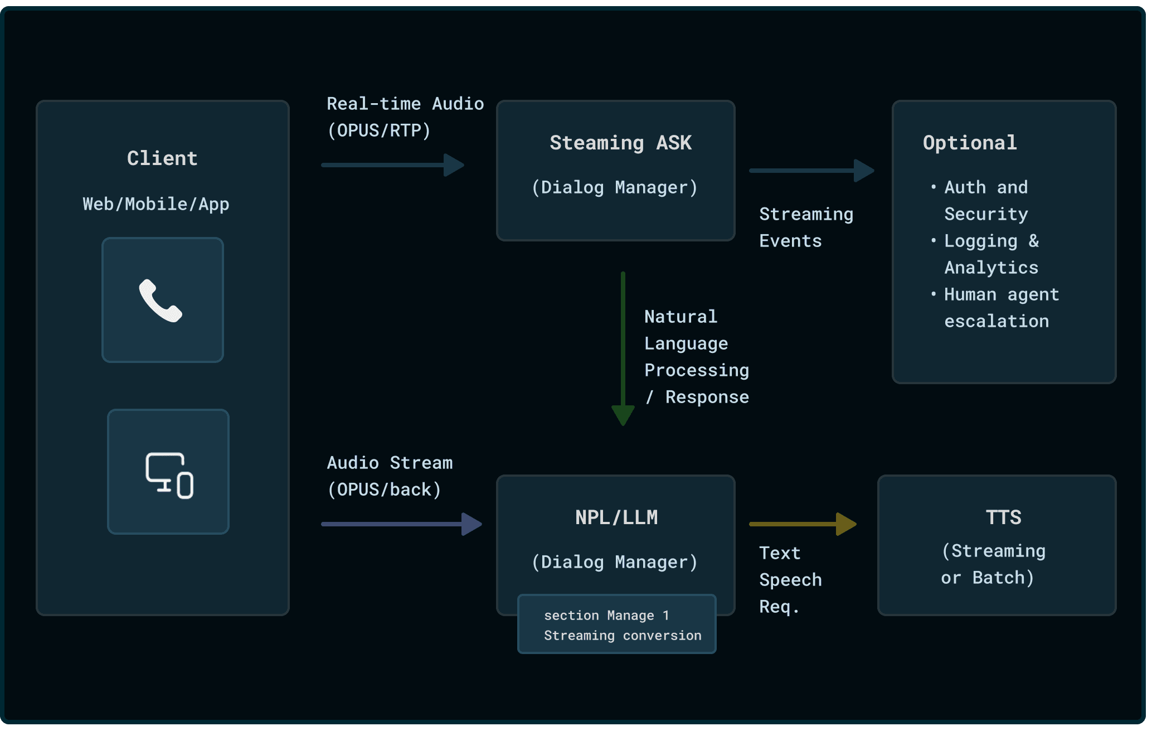Viewport: 1152px width, 731px height.
Task: Select the TTS box title
Action: pos(1003,517)
